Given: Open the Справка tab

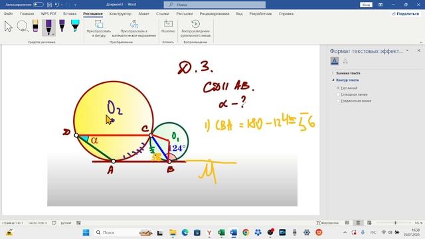Looking at the screenshot, I should coord(286,13).
